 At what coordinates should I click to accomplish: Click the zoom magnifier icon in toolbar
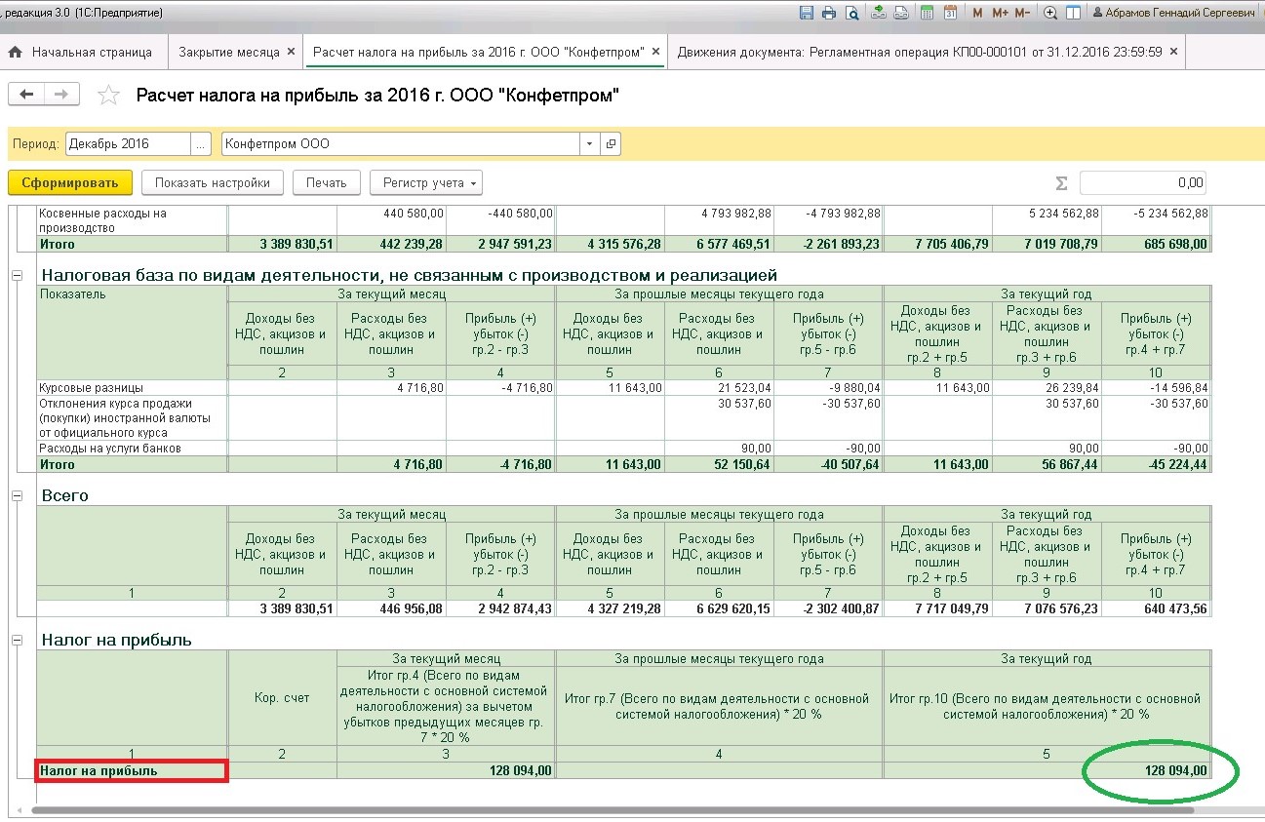coord(1050,13)
